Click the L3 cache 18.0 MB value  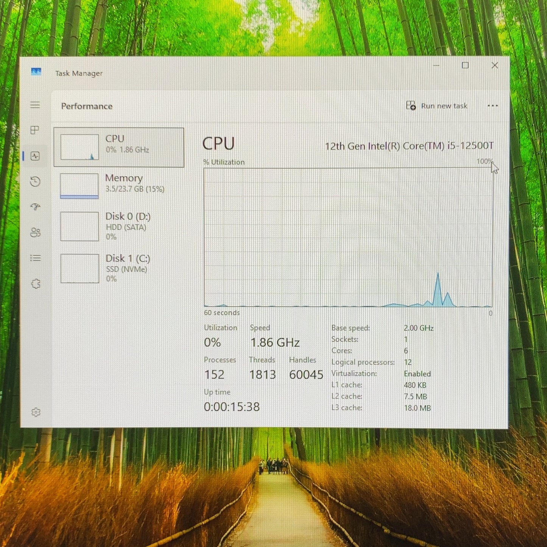pyautogui.click(x=417, y=408)
